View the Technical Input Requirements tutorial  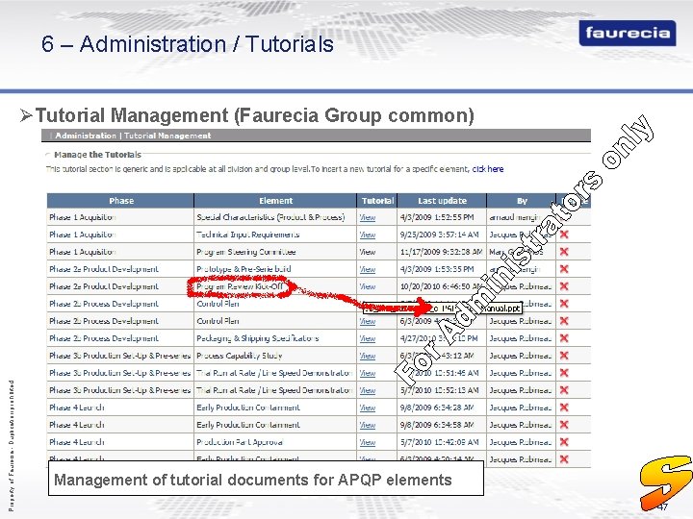pos(368,235)
